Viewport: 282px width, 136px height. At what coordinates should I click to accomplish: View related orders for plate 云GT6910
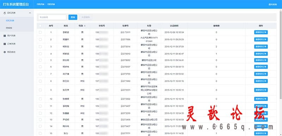pyautogui.click(x=261, y=54)
